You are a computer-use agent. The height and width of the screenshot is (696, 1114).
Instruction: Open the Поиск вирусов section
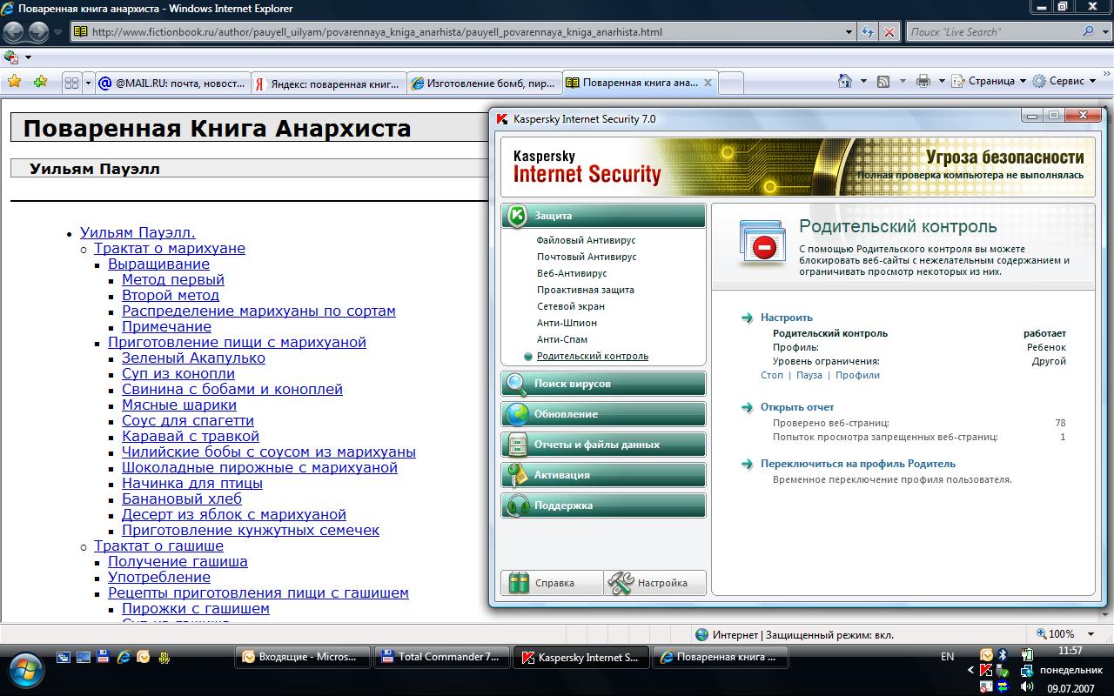tap(603, 384)
